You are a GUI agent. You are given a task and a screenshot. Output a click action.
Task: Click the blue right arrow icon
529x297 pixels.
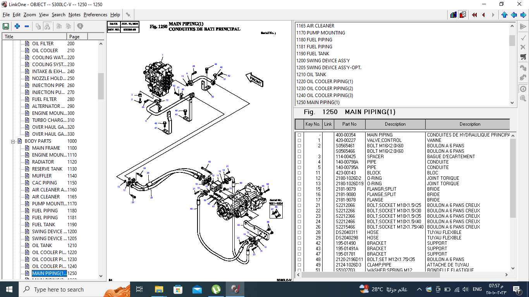tap(523, 15)
